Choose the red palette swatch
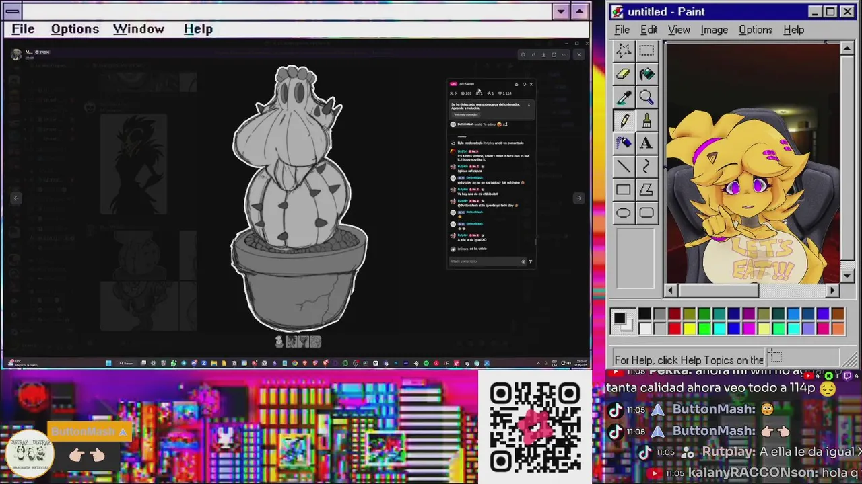 [x=674, y=329]
